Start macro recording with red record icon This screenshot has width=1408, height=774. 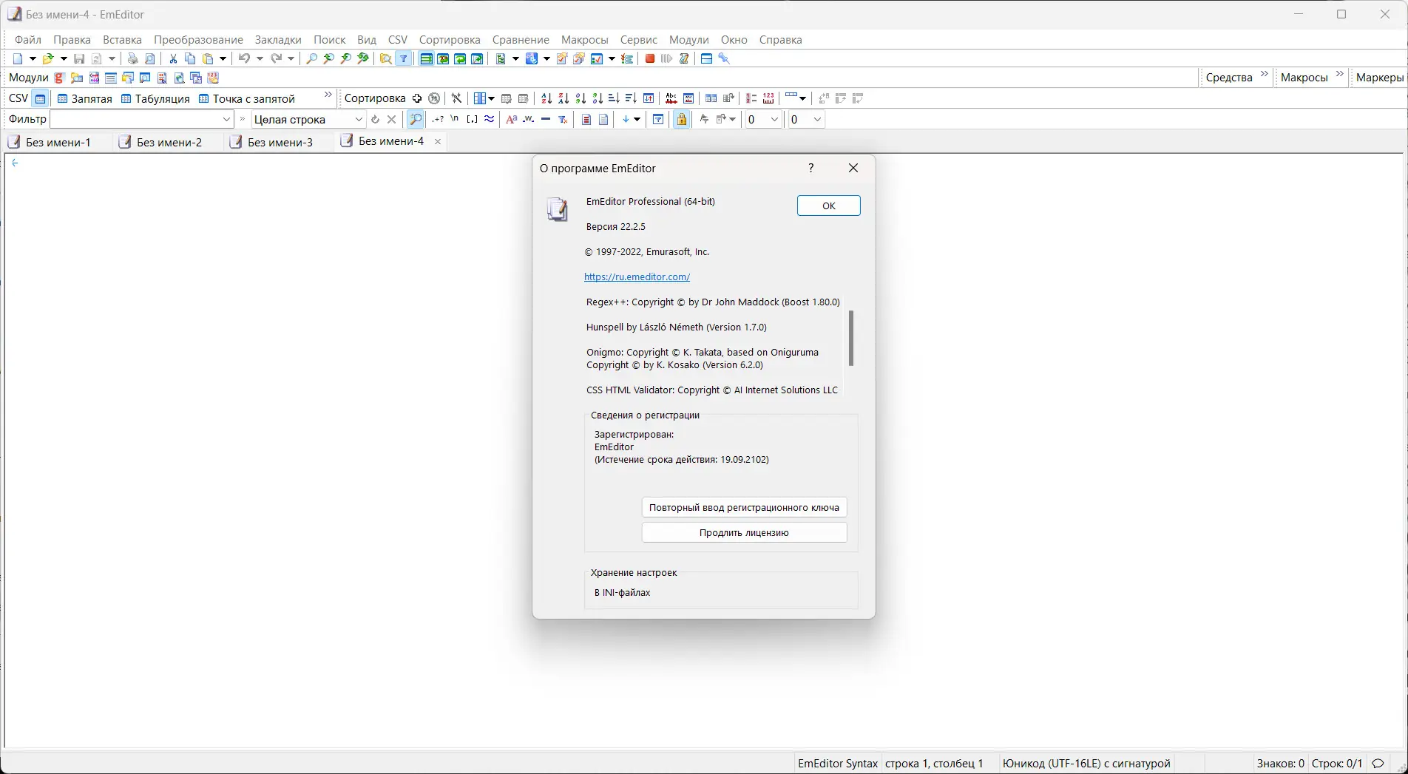(x=649, y=58)
